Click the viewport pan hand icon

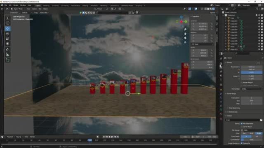coord(185,34)
